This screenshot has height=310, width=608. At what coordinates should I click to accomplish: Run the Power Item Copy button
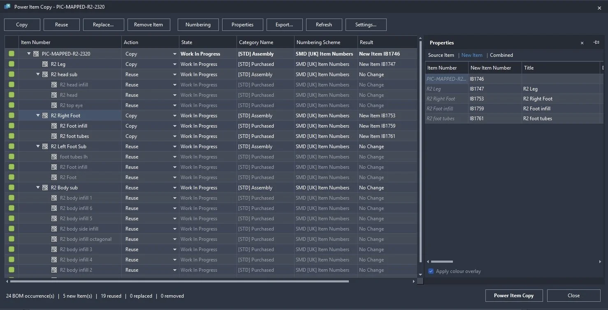click(x=514, y=296)
